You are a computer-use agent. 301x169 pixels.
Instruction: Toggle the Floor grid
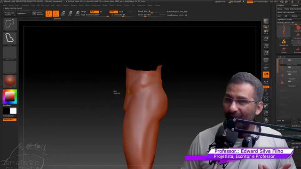266,68
